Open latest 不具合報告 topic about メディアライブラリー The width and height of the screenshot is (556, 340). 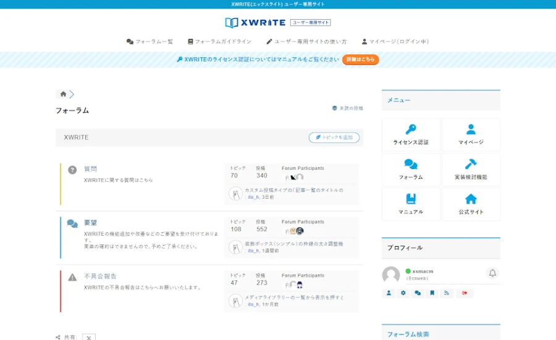point(294,297)
